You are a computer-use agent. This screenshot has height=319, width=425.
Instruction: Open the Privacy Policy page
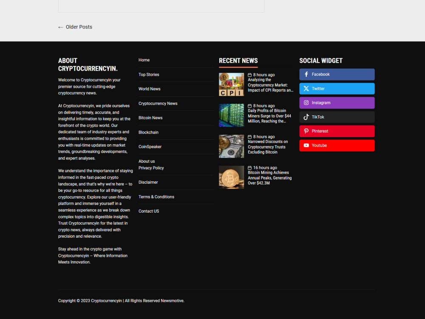151,168
